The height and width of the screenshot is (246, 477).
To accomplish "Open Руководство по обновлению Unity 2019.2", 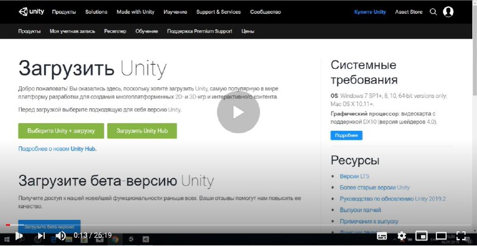I will (x=393, y=199).
